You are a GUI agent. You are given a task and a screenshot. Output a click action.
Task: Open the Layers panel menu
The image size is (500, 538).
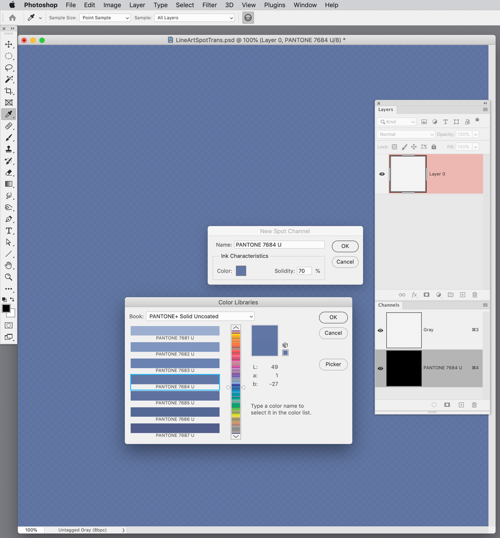[x=485, y=109]
